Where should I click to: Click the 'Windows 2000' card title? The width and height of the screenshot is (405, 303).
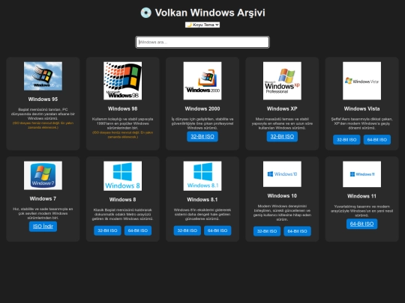[202, 108]
